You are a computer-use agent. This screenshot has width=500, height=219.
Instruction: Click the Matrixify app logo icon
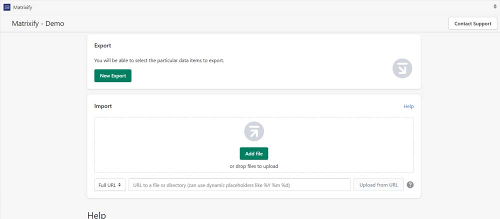pos(6,7)
